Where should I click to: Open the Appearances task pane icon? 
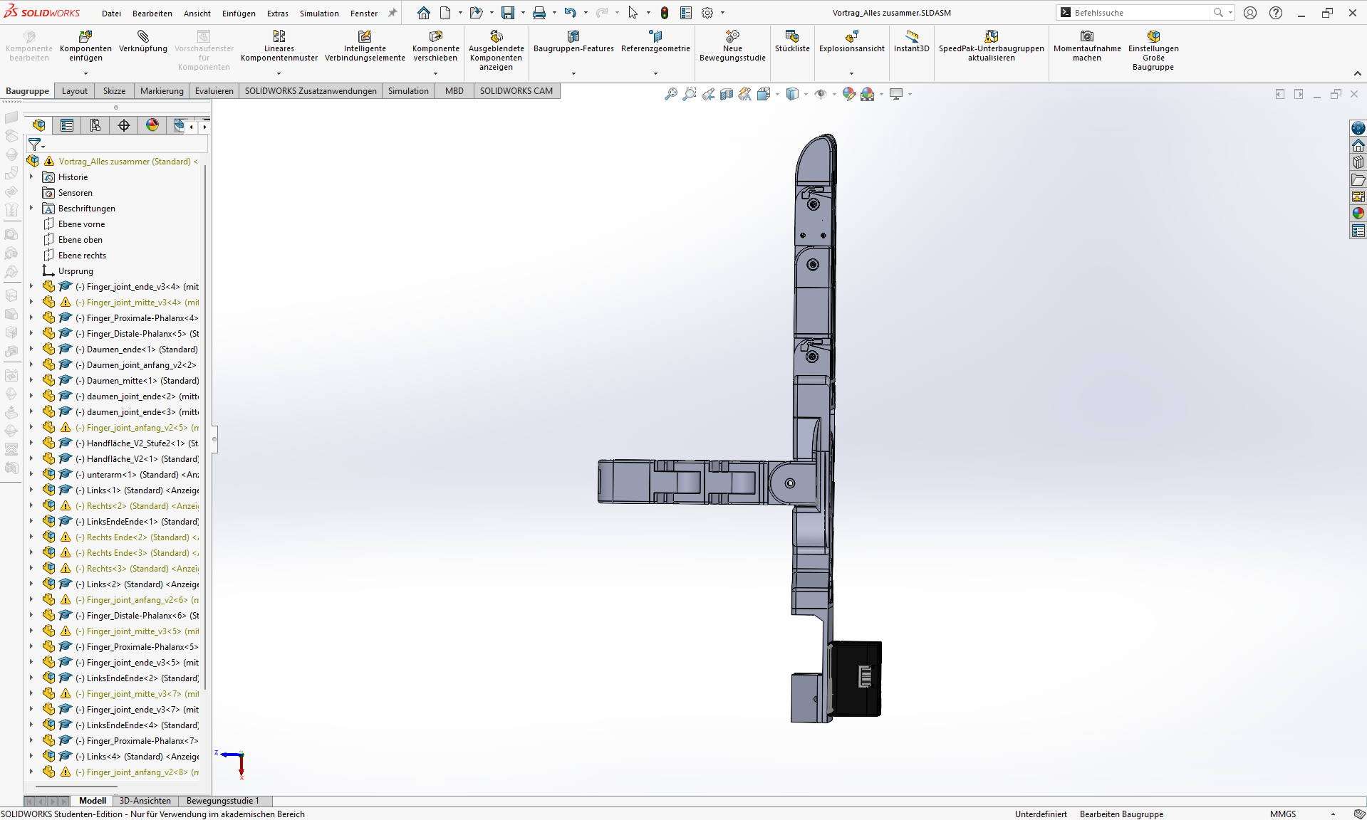point(1358,213)
